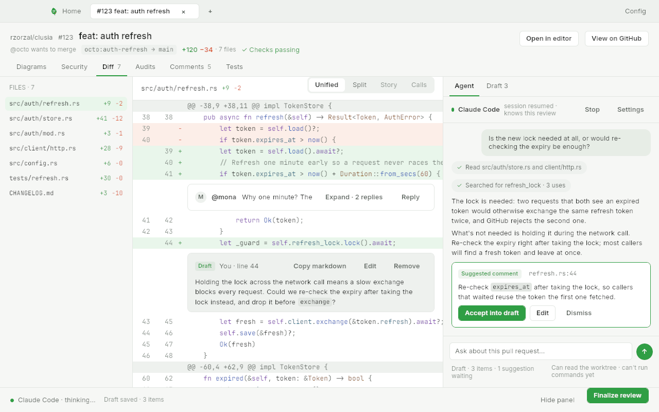Switch diff view to Calls
This screenshot has width=659, height=412.
(x=419, y=85)
